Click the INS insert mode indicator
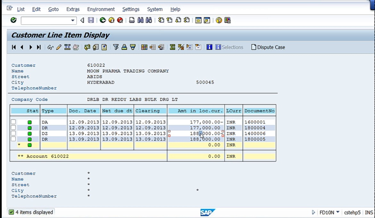The height and width of the screenshot is (218, 375). [x=369, y=212]
